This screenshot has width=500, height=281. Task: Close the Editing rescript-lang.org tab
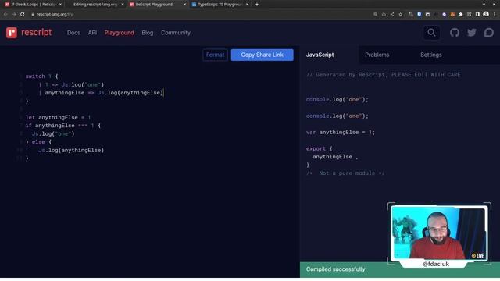point(123,5)
